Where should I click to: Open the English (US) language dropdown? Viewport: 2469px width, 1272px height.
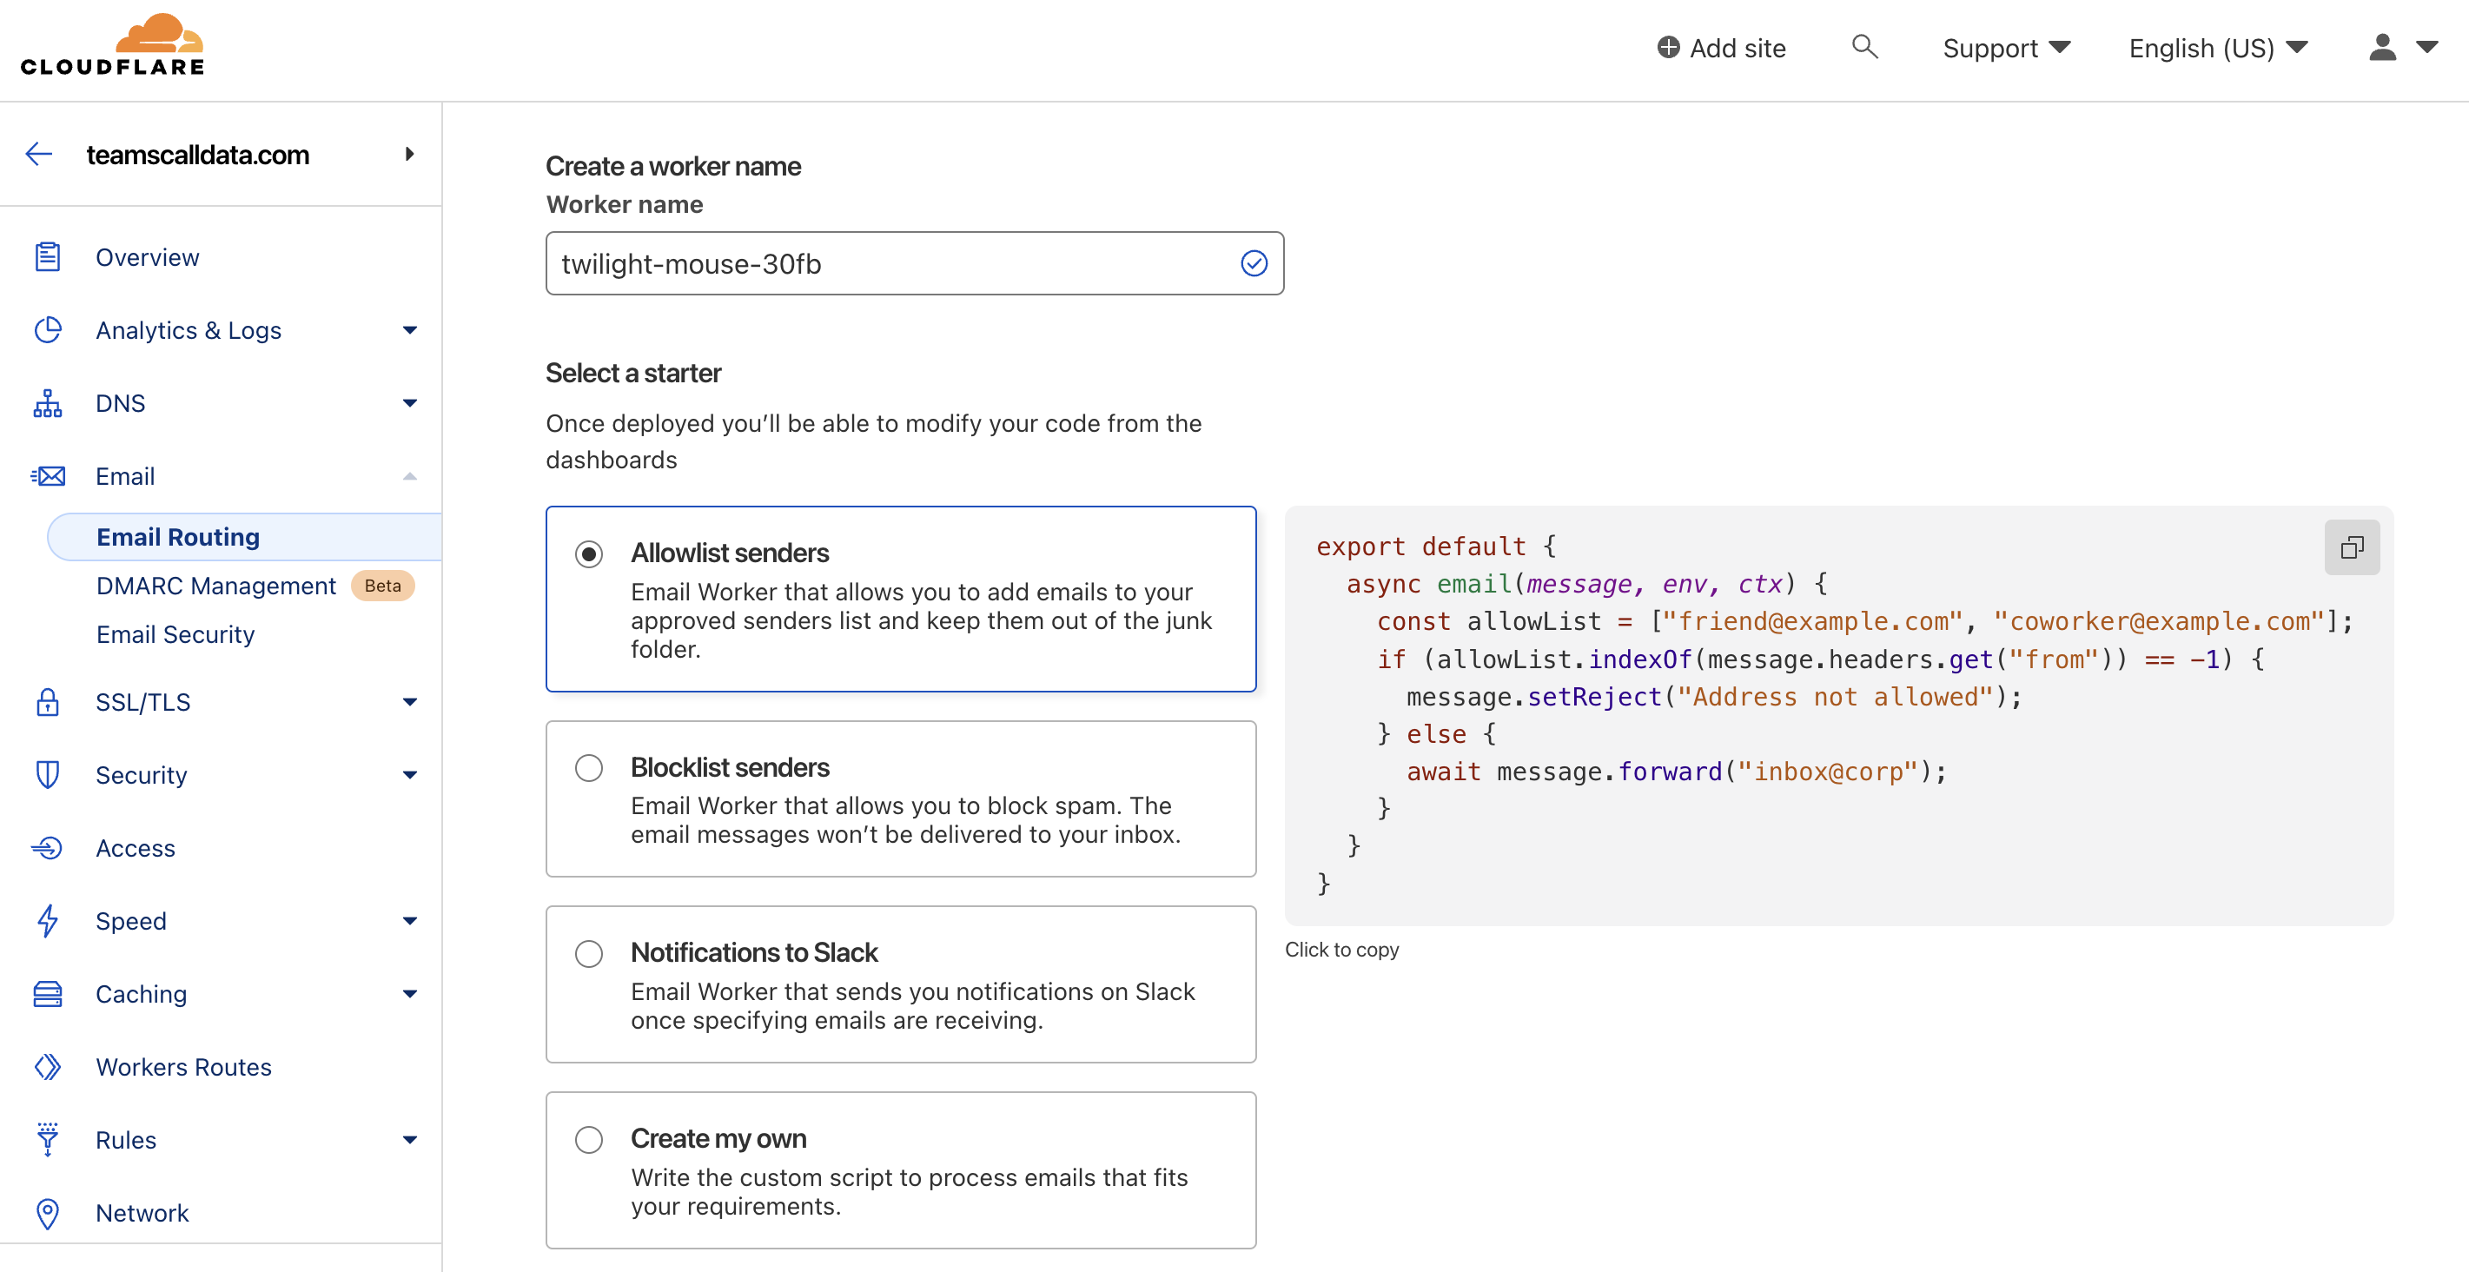click(x=2217, y=48)
